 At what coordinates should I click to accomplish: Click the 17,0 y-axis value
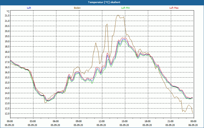[x=7, y=62]
